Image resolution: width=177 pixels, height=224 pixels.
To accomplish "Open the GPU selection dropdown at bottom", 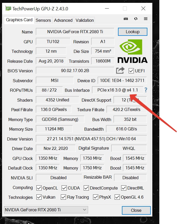I will click(46, 210).
